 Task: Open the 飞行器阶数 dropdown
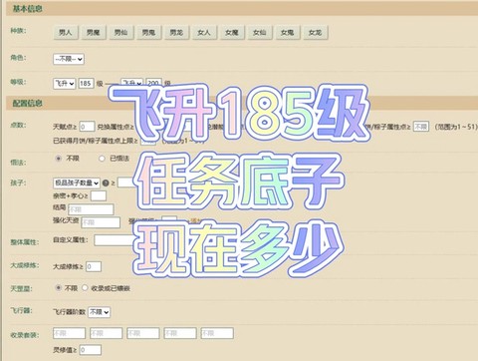(99, 312)
